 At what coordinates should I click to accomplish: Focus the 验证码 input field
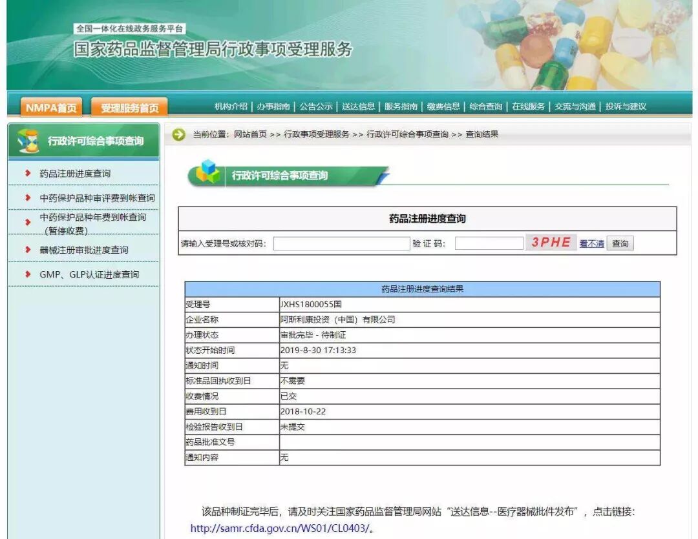click(489, 243)
